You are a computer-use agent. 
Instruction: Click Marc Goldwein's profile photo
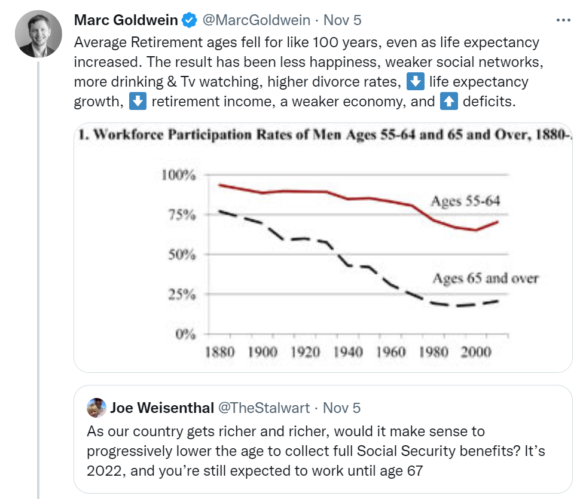(x=38, y=33)
